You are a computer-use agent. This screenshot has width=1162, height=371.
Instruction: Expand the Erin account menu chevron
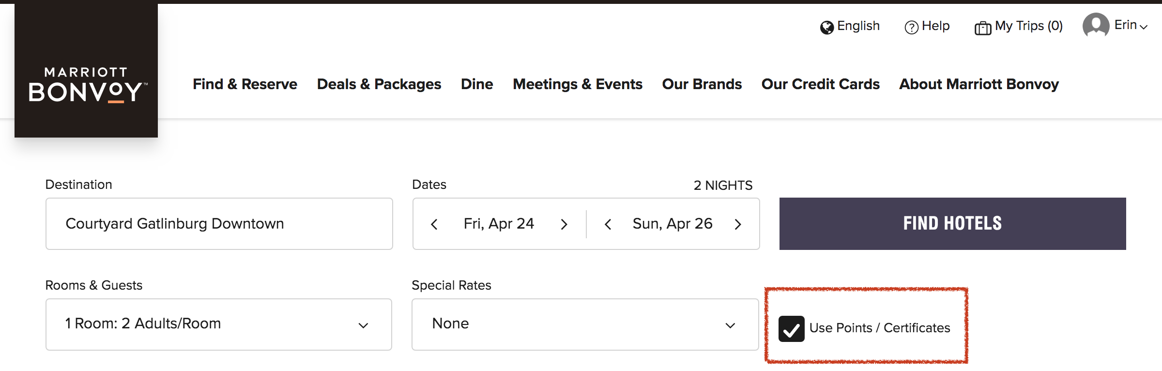coord(1144,27)
